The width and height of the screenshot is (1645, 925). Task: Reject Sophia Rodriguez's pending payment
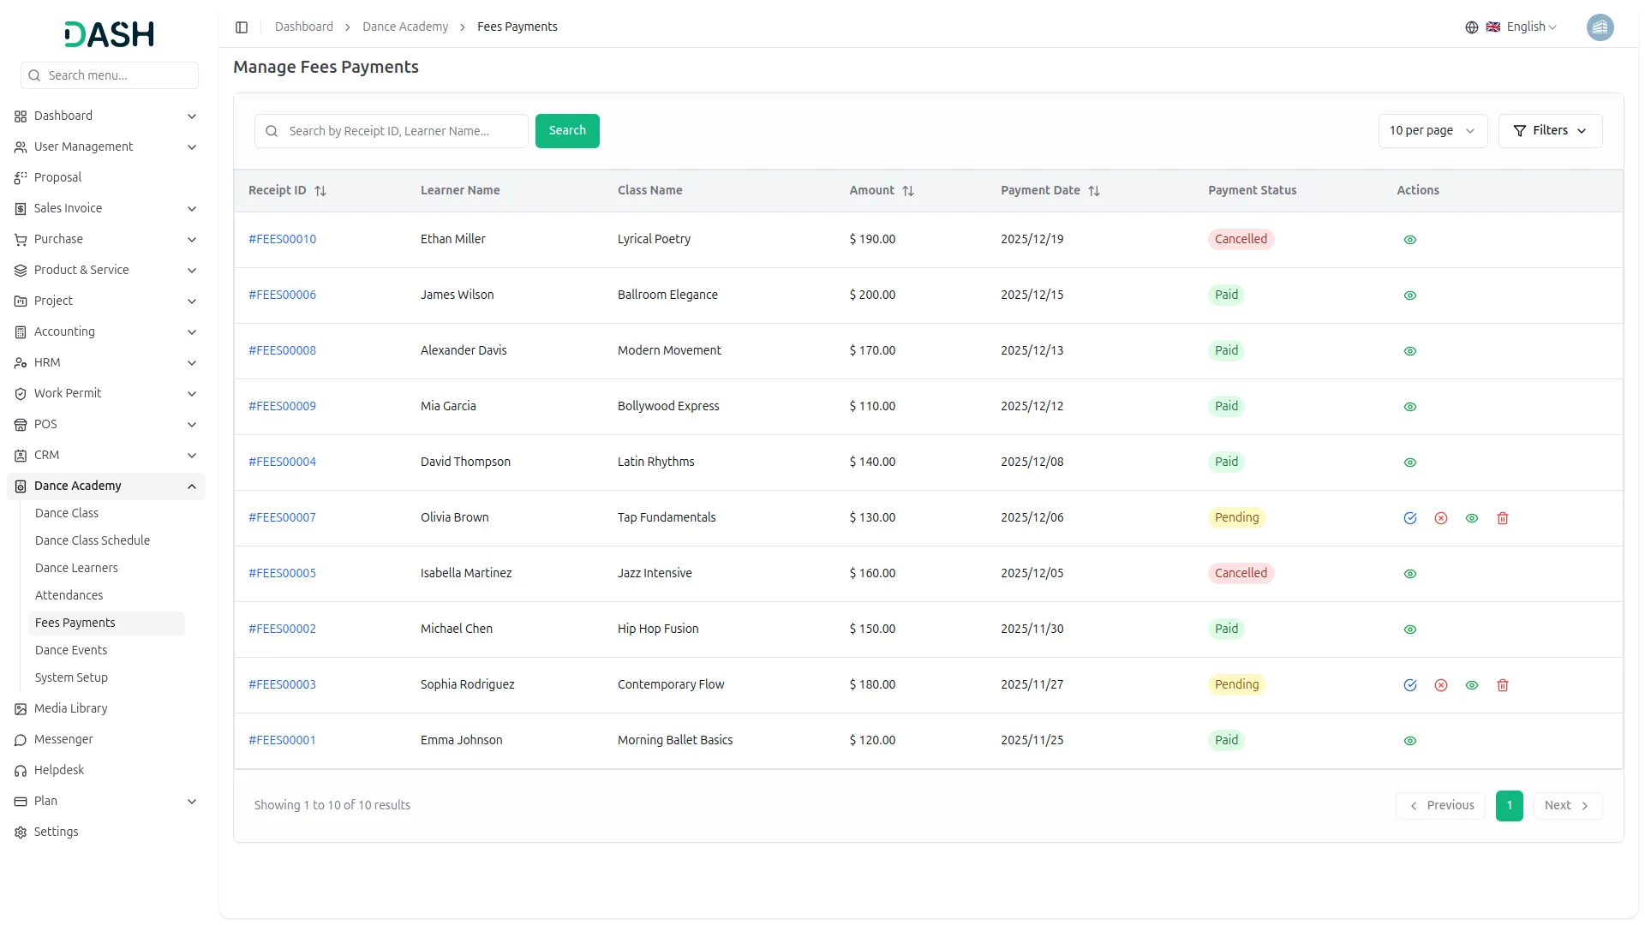coord(1441,685)
